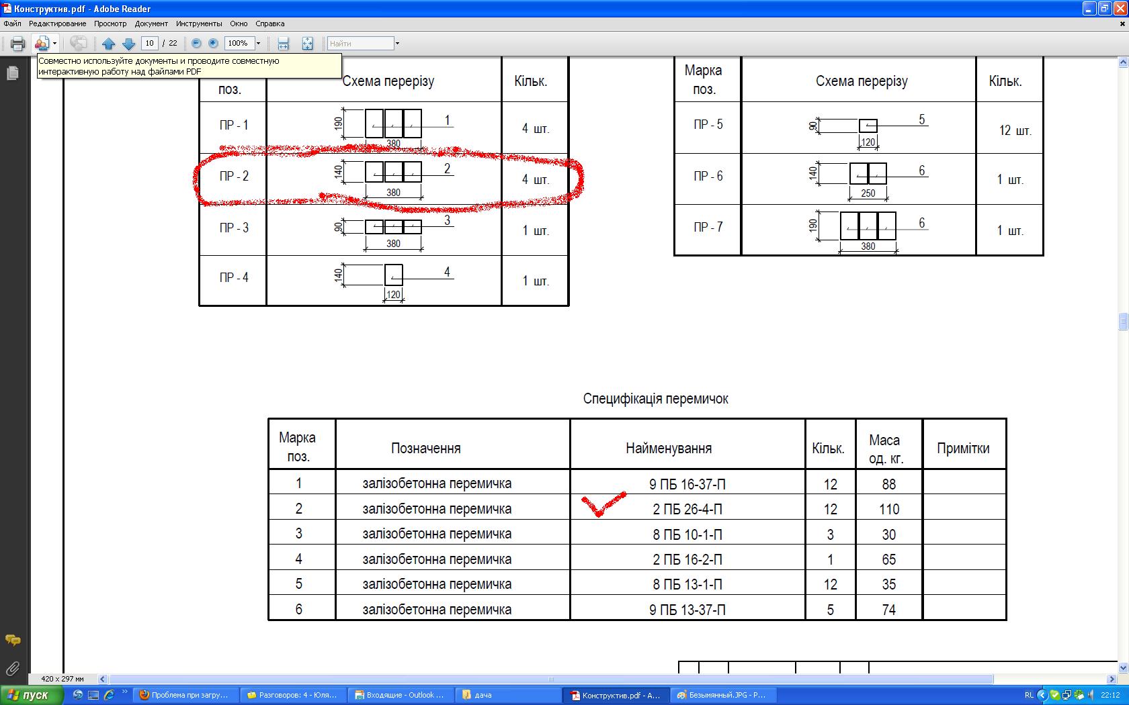Open the Comments panel in sidebar
This screenshot has height=705, width=1129.
pos(12,640)
